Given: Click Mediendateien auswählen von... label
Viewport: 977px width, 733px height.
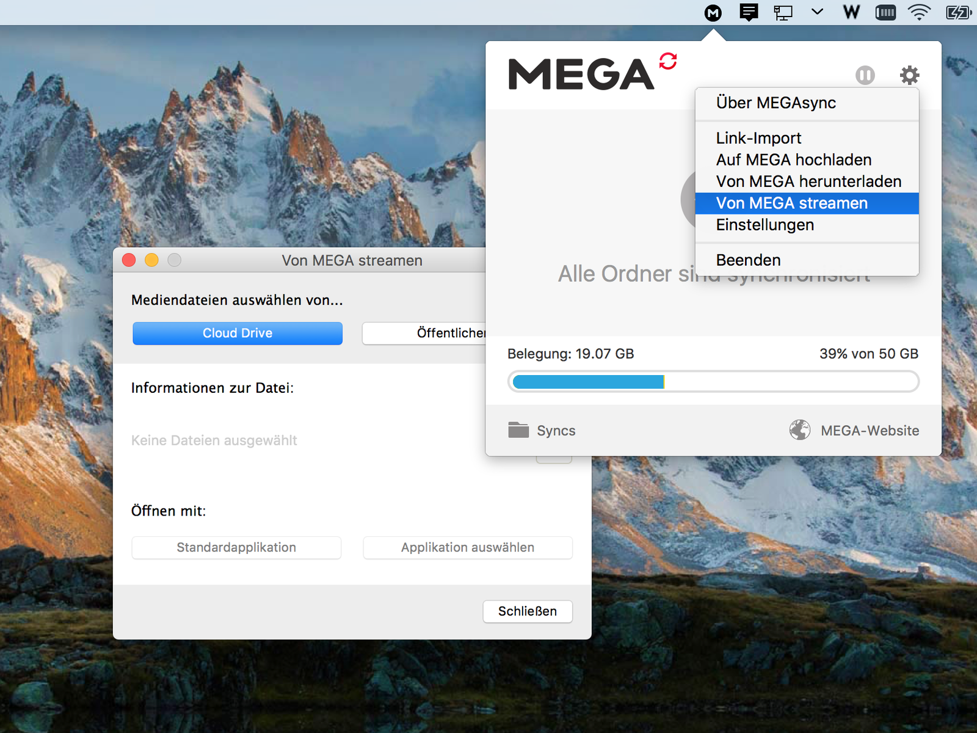Looking at the screenshot, I should 237,301.
